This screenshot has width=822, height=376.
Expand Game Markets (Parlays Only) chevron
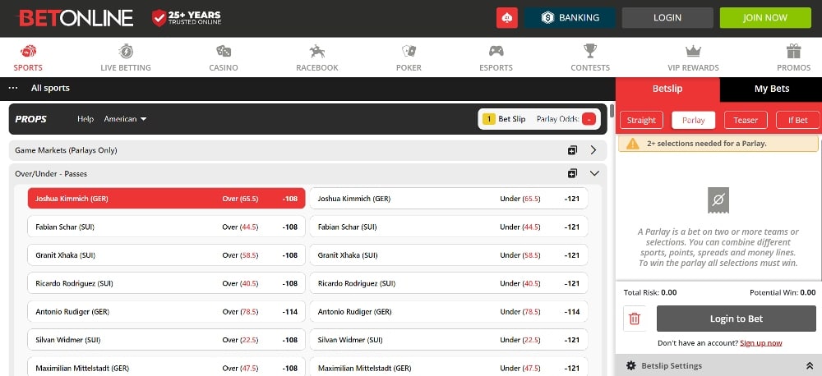tap(593, 150)
